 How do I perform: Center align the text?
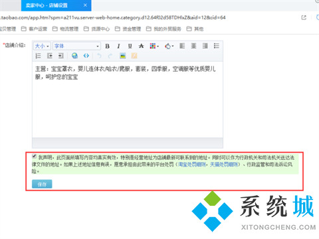(x=193, y=46)
